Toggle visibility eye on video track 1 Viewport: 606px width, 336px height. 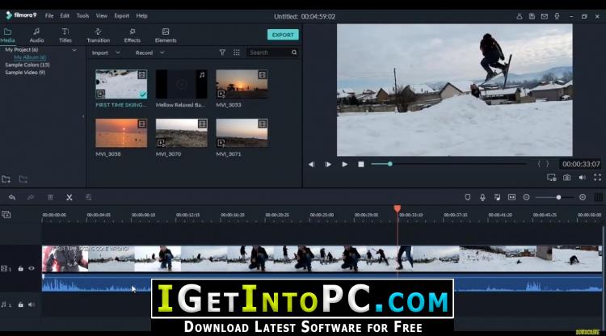click(32, 268)
